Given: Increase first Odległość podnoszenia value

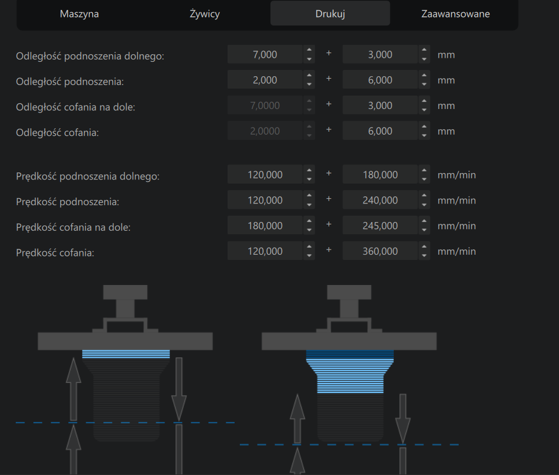Looking at the screenshot, I should [309, 75].
